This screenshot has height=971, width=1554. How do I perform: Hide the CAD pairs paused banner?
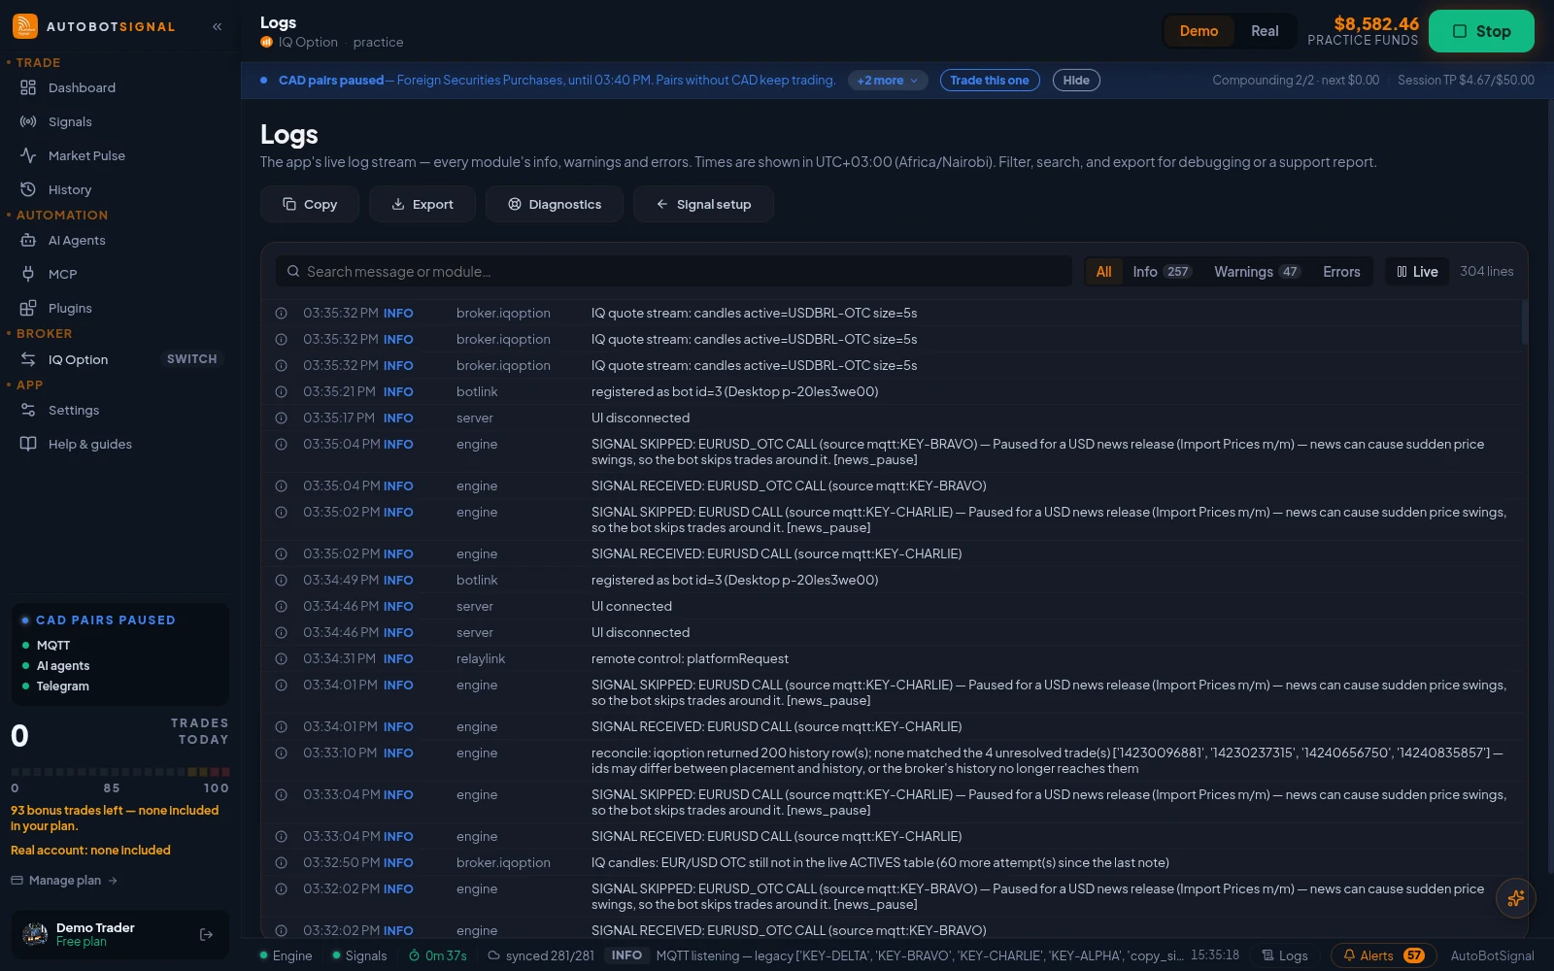pos(1076,81)
